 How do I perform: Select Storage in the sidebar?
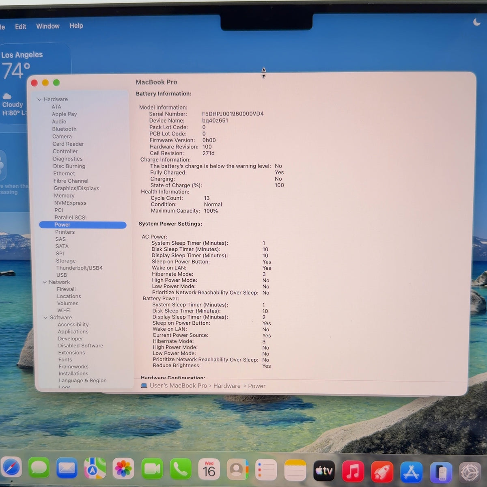click(66, 261)
